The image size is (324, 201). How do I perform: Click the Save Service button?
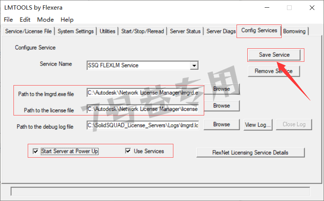[x=274, y=55]
